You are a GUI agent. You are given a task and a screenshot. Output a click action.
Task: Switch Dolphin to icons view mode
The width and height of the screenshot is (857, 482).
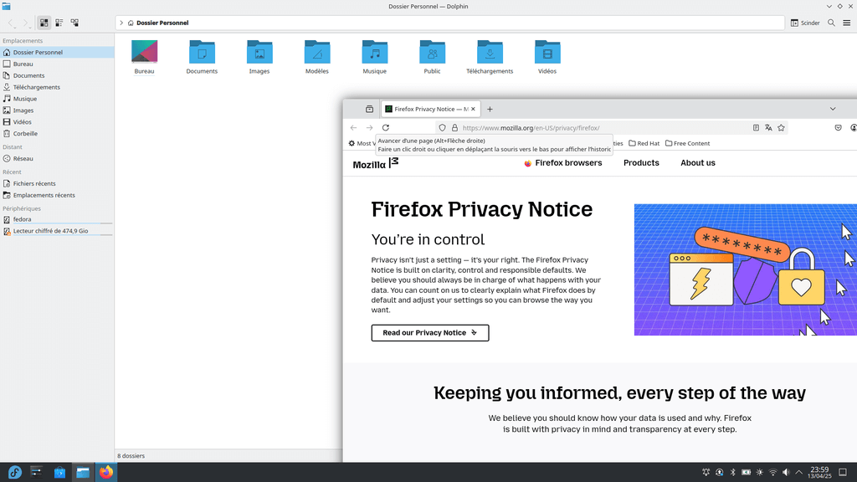pos(44,23)
